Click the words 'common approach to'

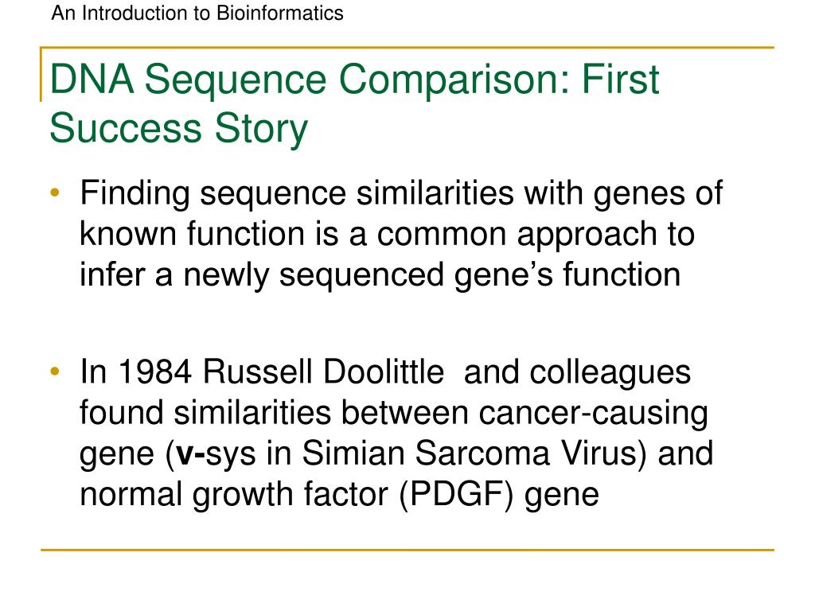536,235
